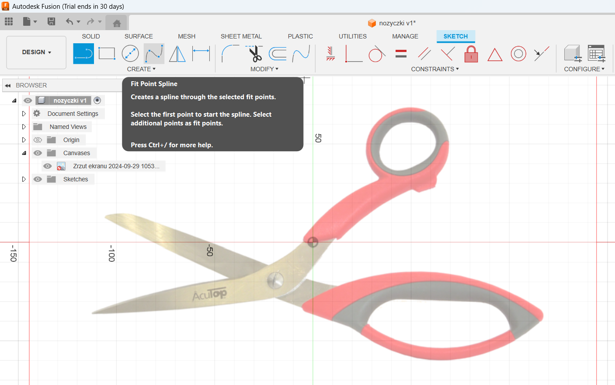Apply the Horizontal/Vertical constraint
This screenshot has width=615, height=385.
[x=330, y=54]
